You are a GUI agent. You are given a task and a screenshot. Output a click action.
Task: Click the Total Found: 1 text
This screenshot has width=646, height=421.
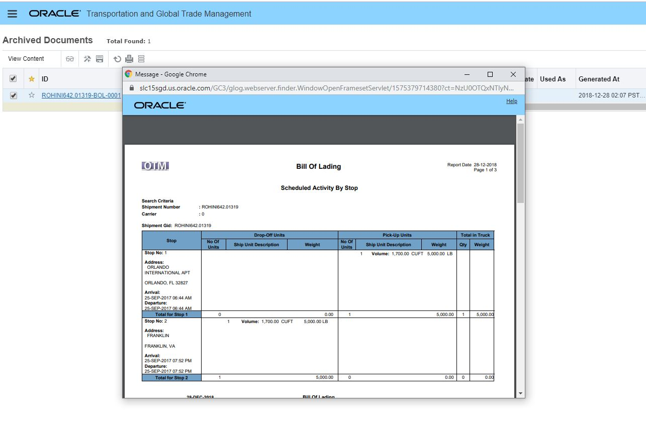129,41
